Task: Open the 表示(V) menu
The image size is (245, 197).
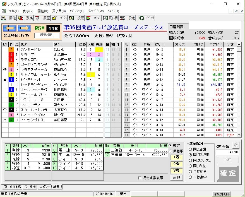Action: (28, 11)
